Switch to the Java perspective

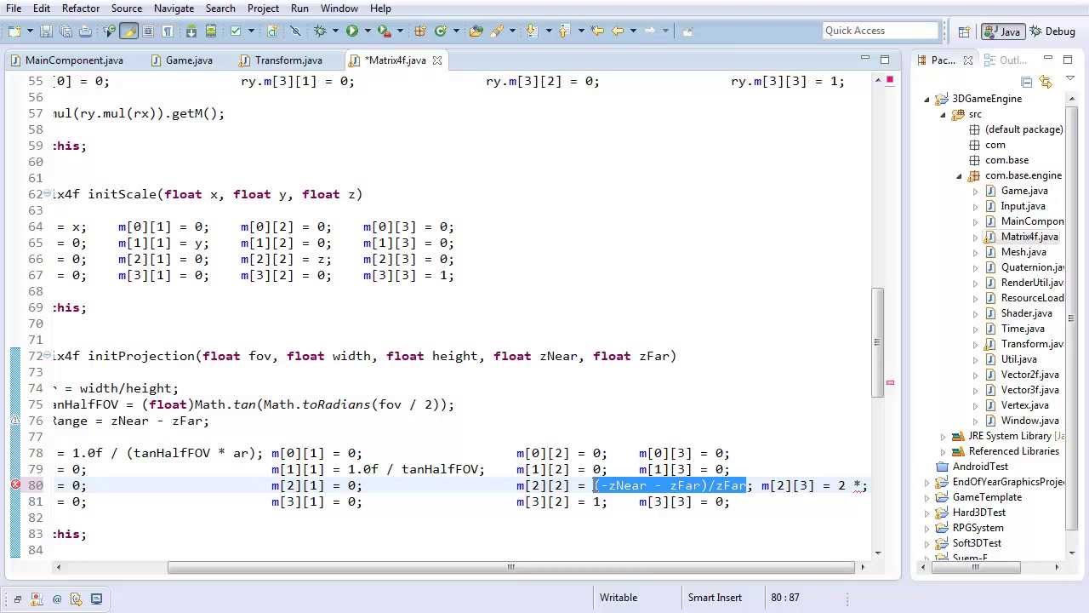(x=1002, y=32)
